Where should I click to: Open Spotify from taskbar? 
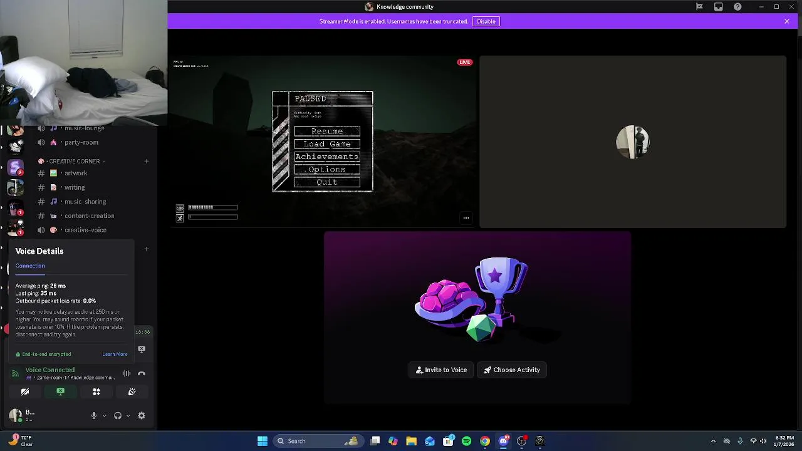tap(466, 441)
